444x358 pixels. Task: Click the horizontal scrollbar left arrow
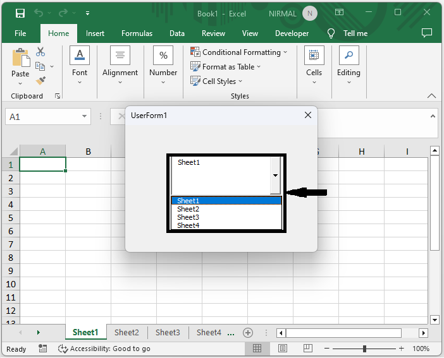281,333
